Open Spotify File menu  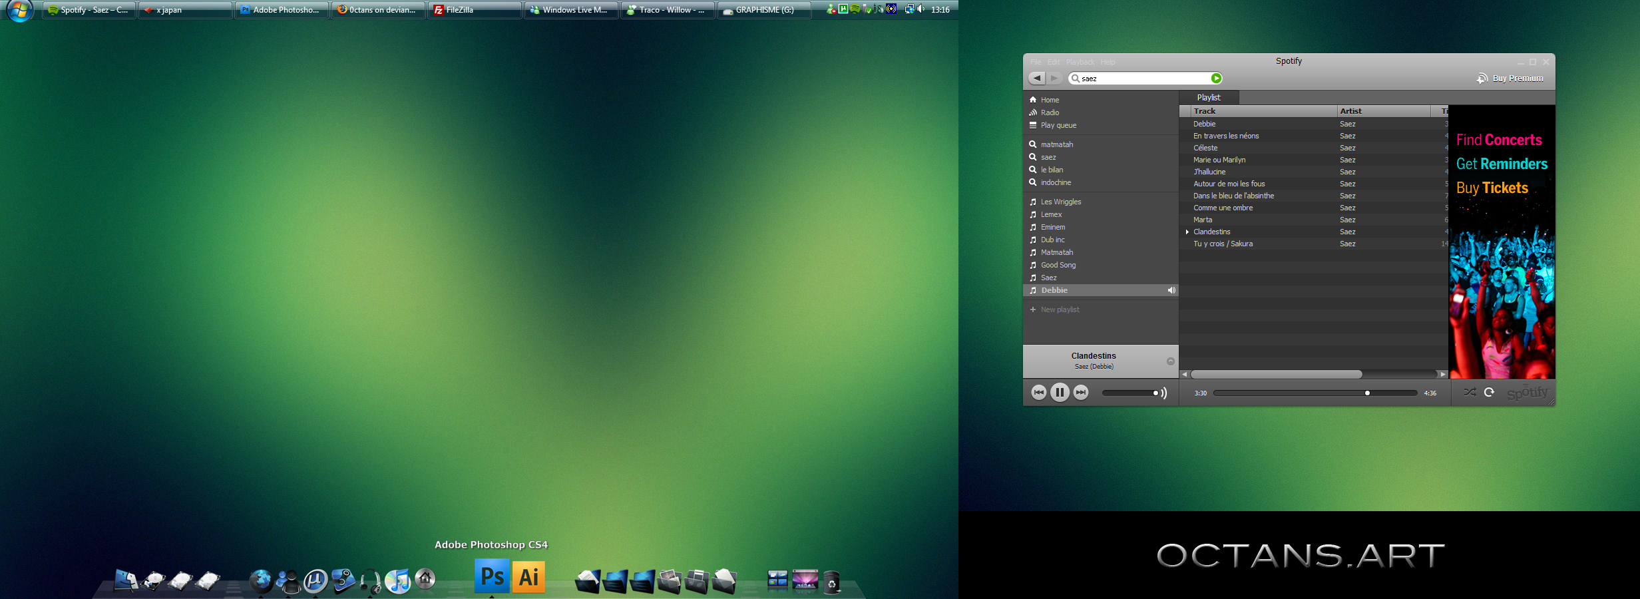click(1036, 62)
